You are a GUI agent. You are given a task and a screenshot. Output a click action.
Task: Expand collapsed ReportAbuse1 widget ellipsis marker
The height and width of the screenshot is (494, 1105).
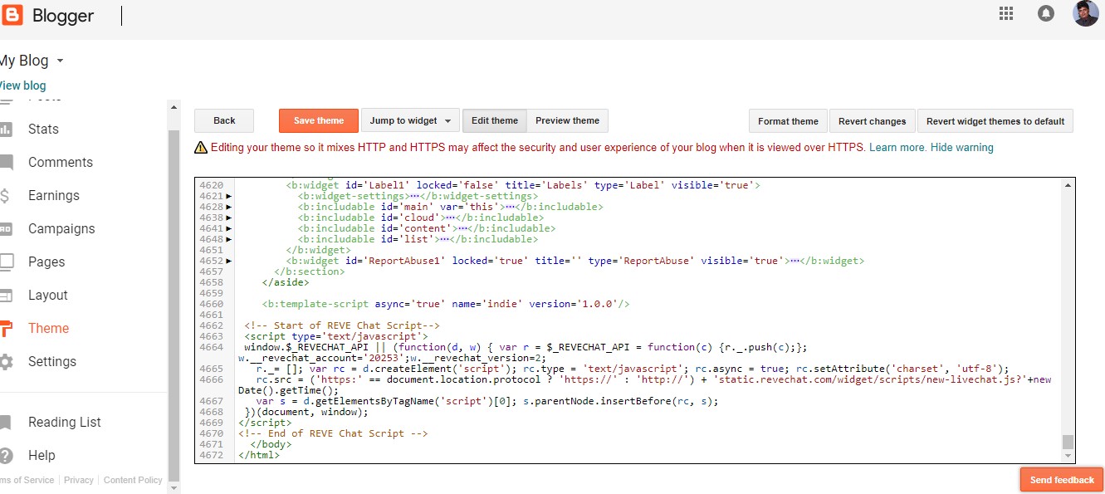coord(794,261)
